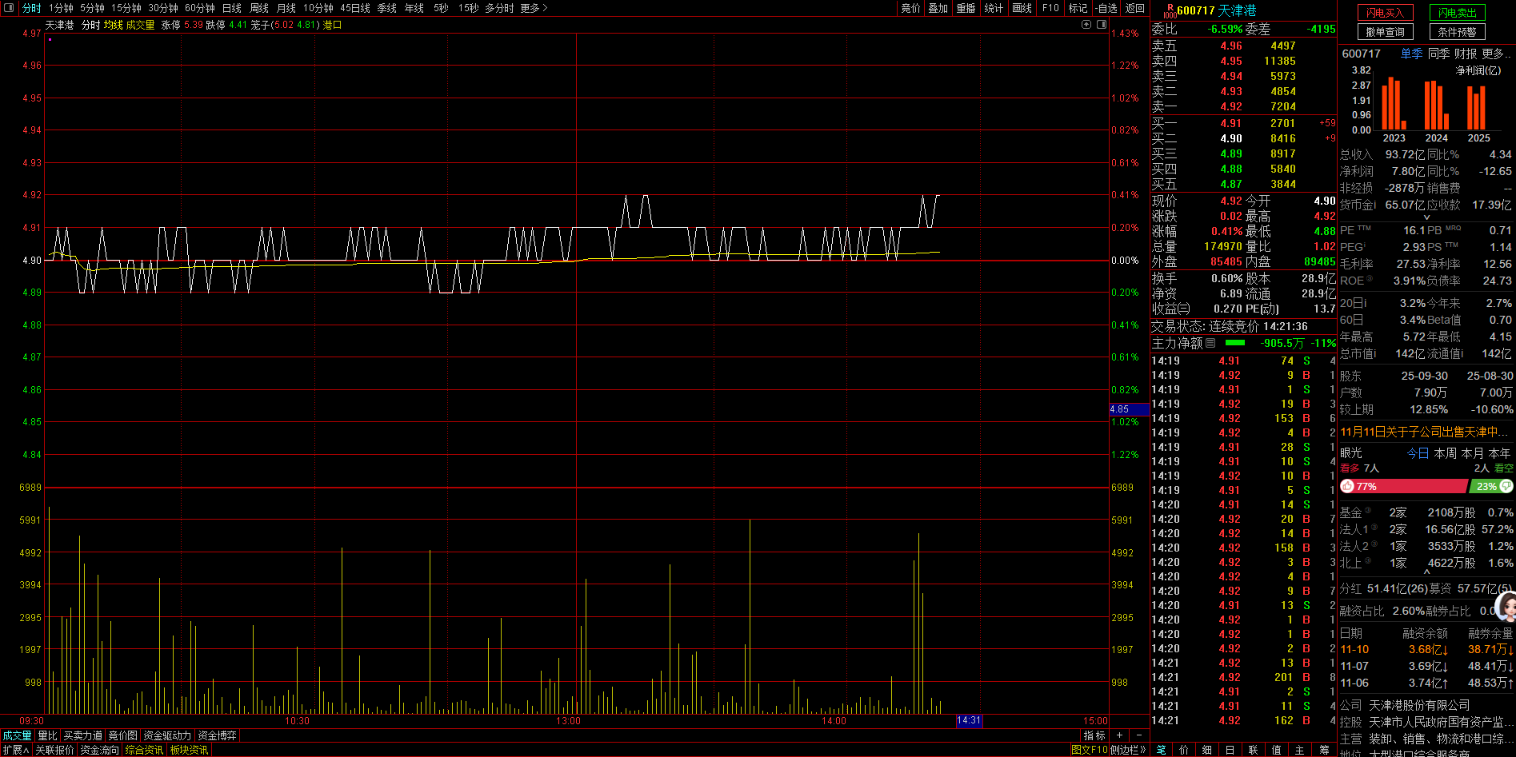
Task: Click the red 77% bullish sentiment bar
Action: (1404, 486)
